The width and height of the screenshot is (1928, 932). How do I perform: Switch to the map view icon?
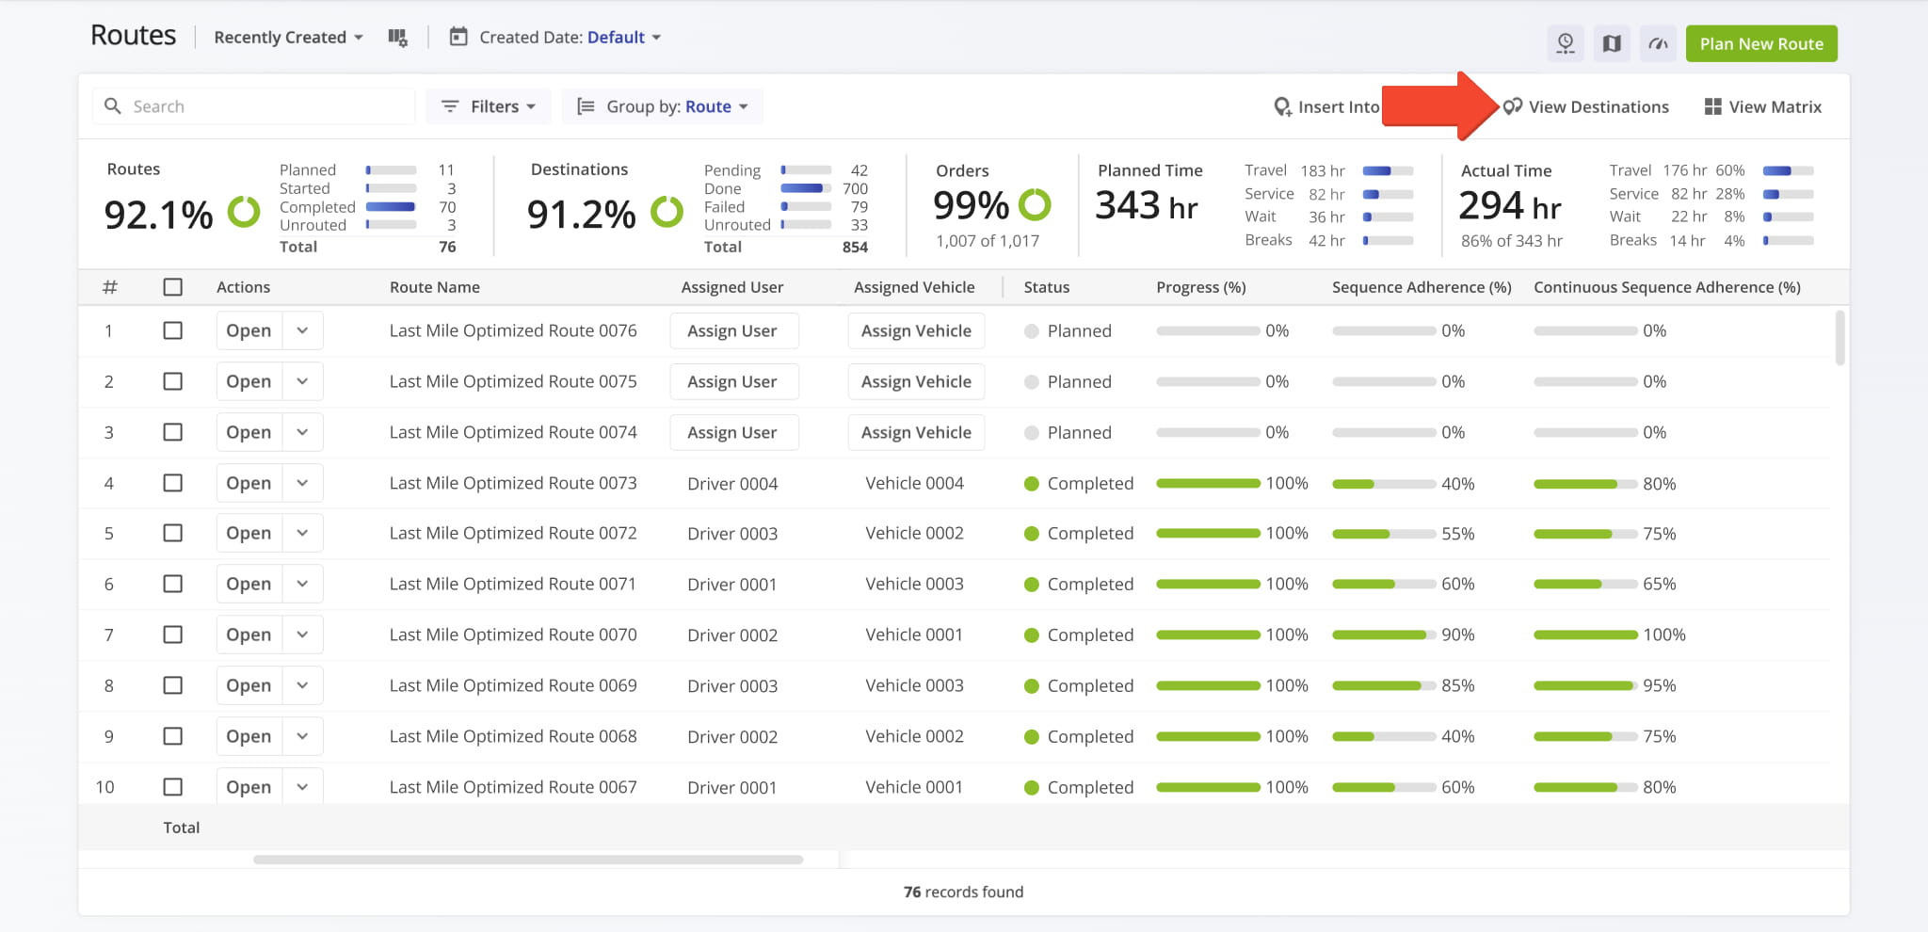[x=1612, y=43]
